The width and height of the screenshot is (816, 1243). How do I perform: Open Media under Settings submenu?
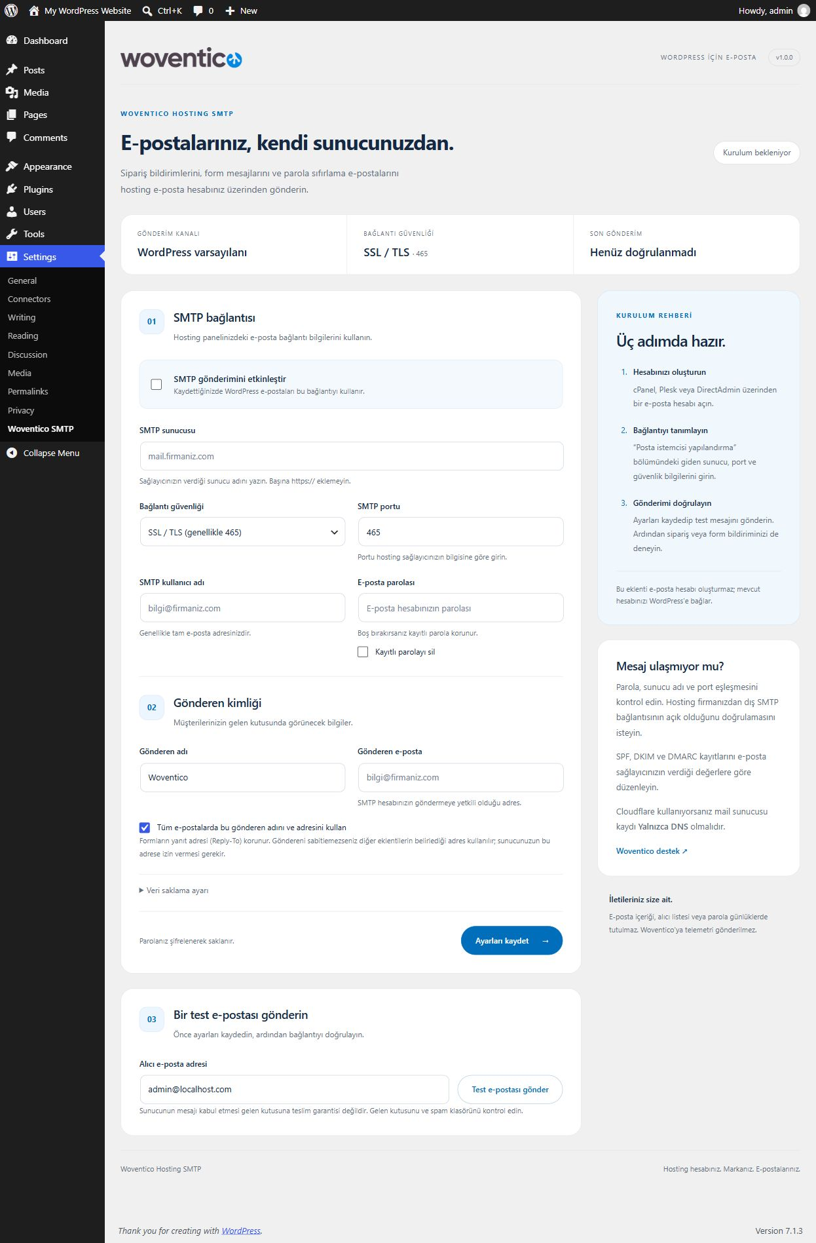coord(20,373)
